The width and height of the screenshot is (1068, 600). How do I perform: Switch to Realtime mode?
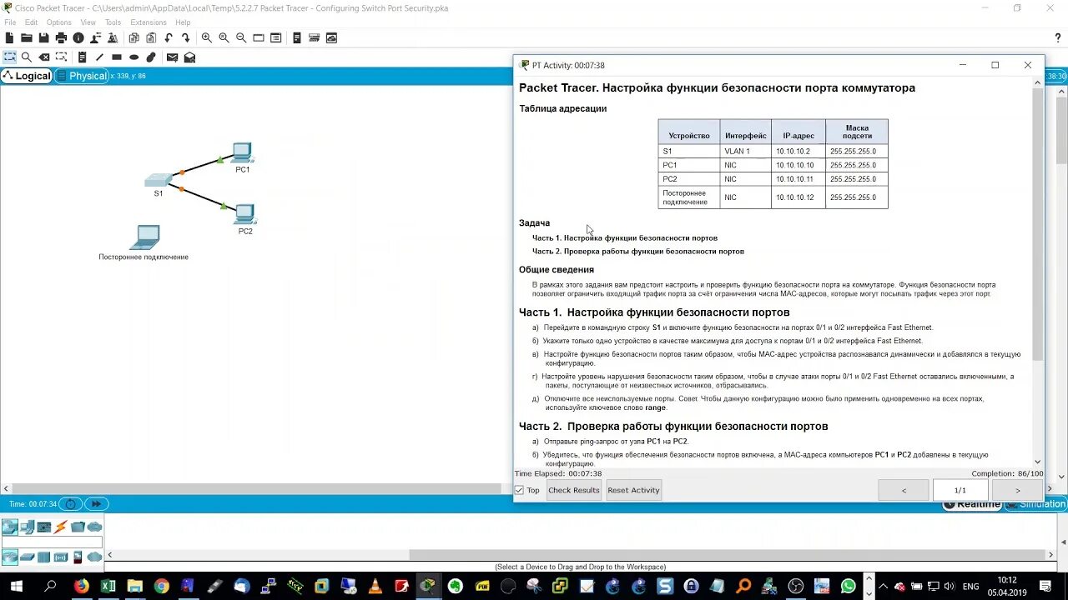coord(972,504)
